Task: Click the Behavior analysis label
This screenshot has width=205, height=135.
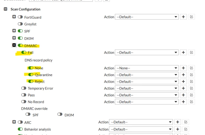Action: [38, 130]
